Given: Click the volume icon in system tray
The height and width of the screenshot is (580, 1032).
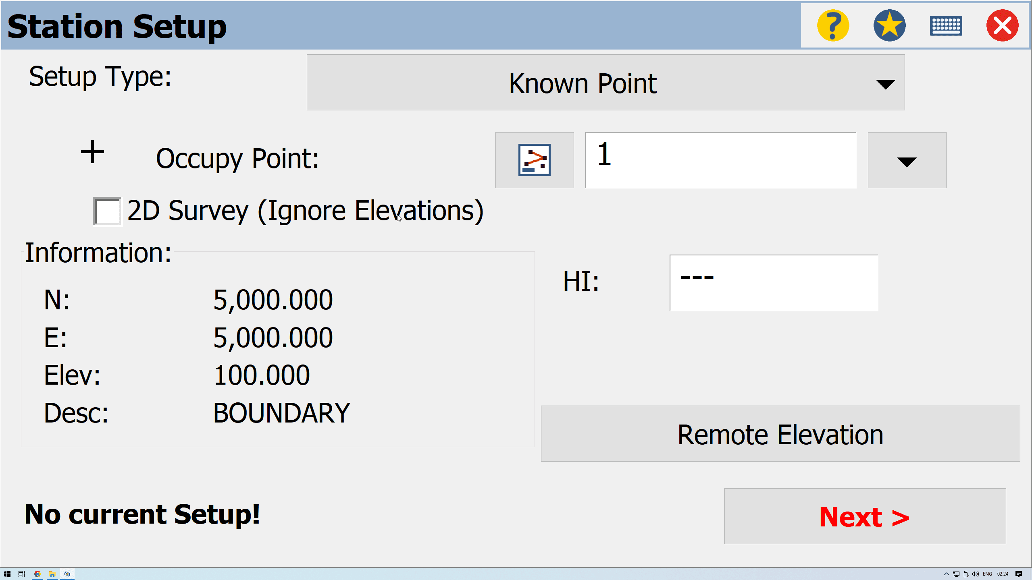Looking at the screenshot, I should (975, 574).
